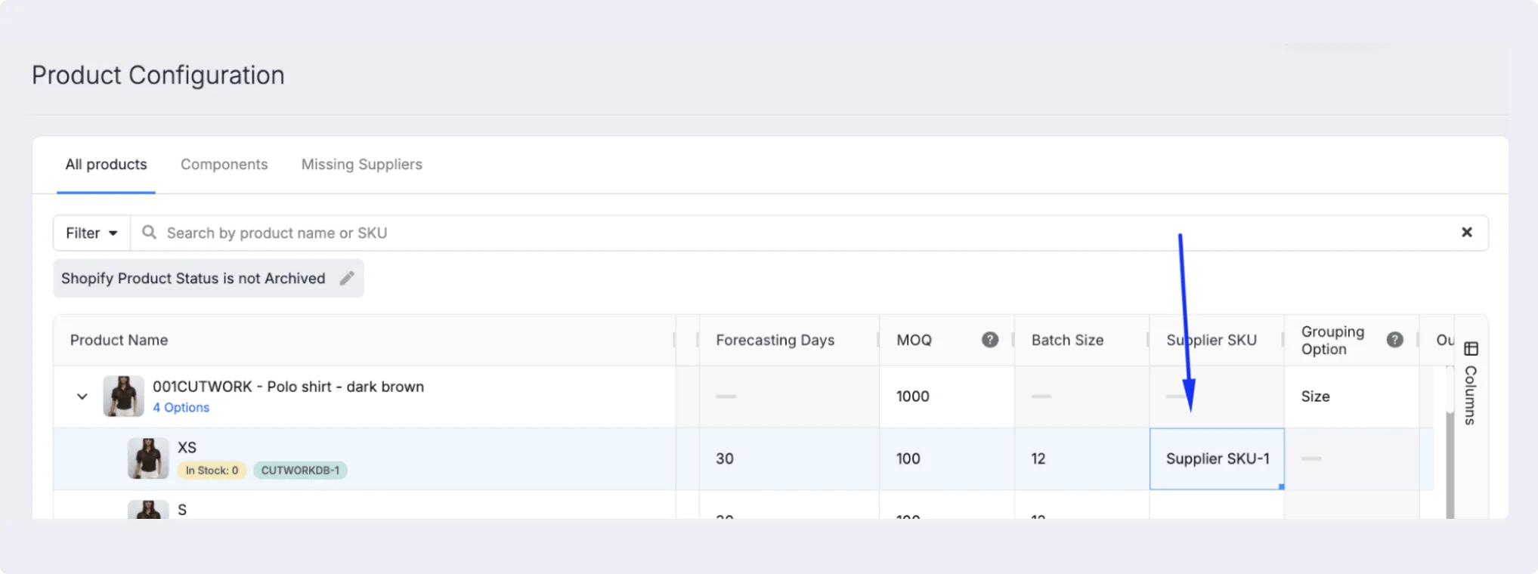Edit the Shopify Product Status filter pencil
The image size is (1538, 574).
(347, 278)
